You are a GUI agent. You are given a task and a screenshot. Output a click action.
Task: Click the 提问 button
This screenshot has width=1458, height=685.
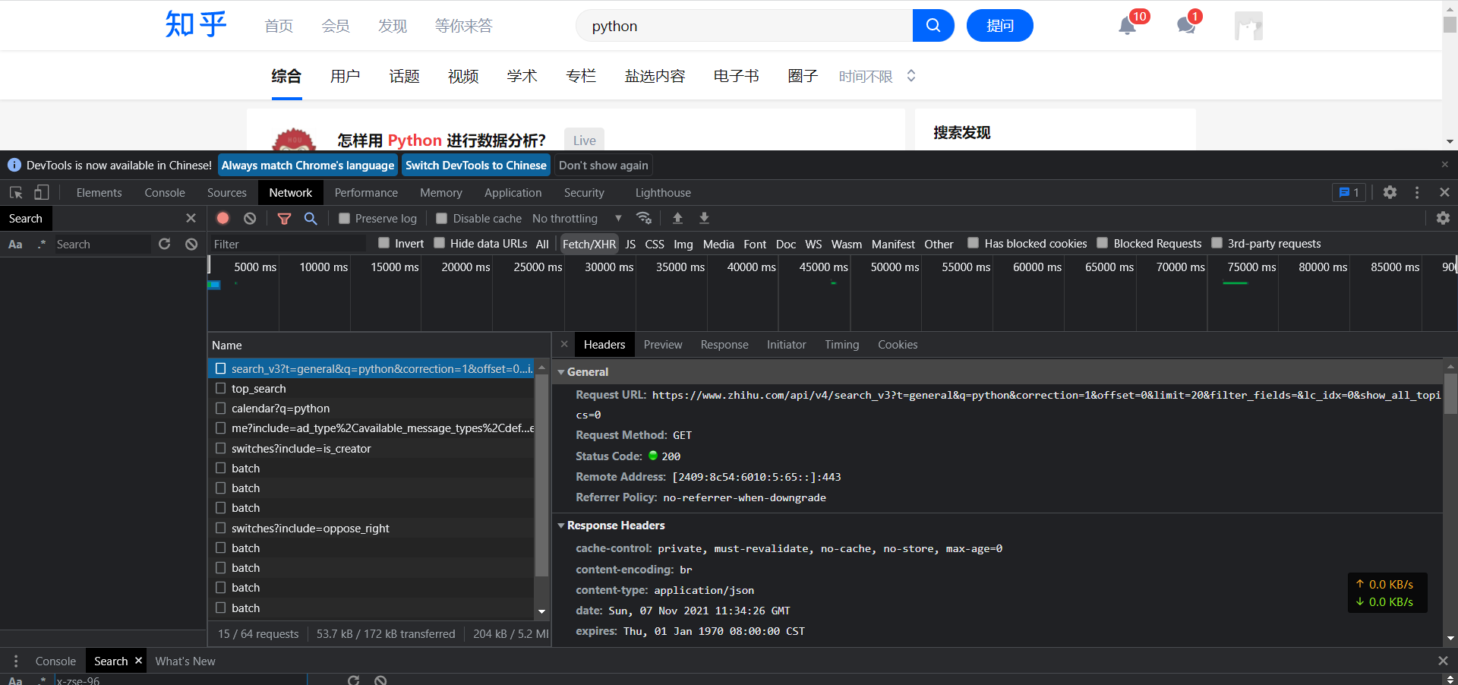coord(999,25)
